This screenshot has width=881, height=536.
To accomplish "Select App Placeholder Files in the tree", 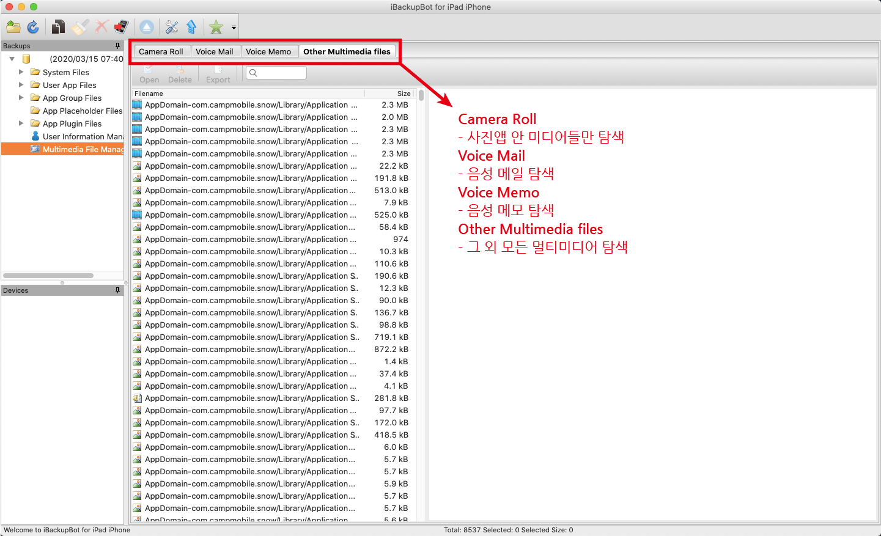I will [83, 111].
